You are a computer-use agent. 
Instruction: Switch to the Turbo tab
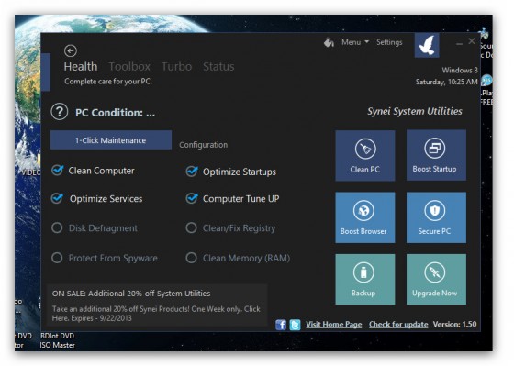click(176, 67)
